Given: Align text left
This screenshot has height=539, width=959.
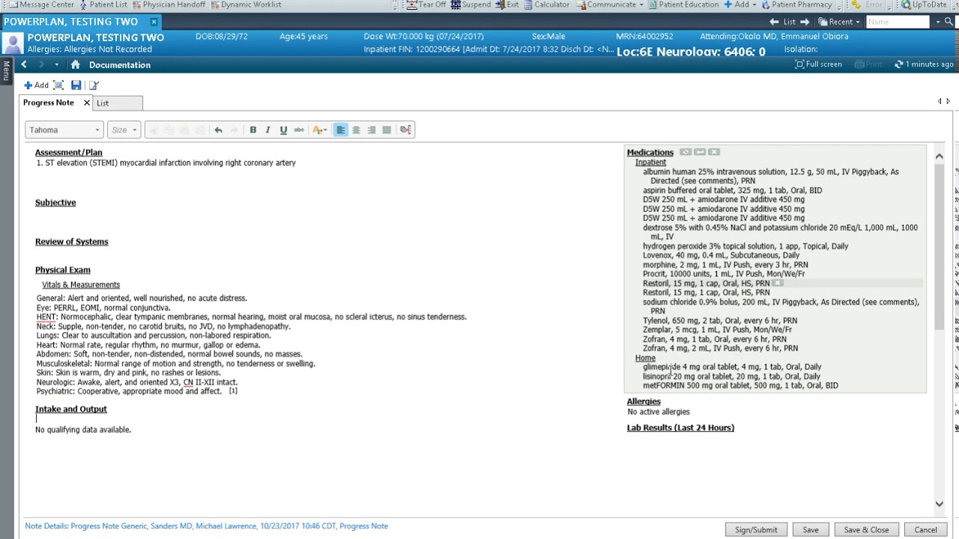Looking at the screenshot, I should pos(341,130).
